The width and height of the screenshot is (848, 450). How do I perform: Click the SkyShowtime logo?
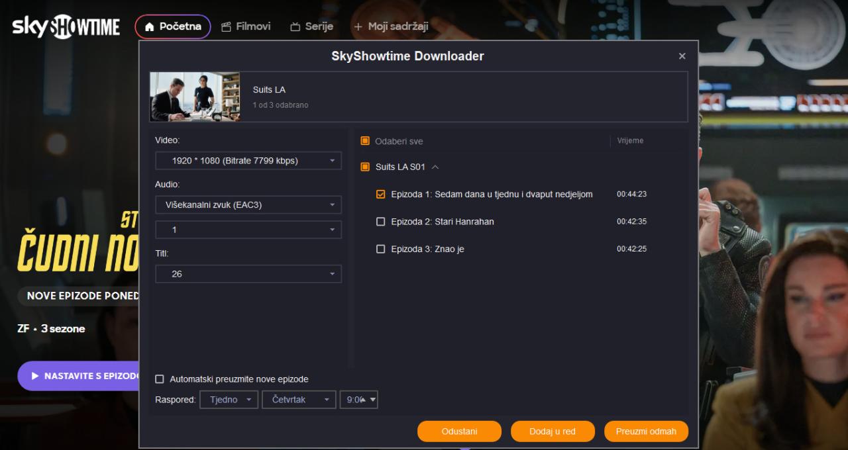tap(66, 26)
